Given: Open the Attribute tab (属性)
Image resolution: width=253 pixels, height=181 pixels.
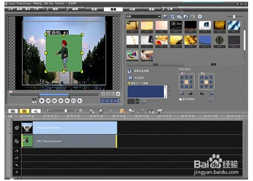Looking at the screenshot, I should [x=214, y=65].
